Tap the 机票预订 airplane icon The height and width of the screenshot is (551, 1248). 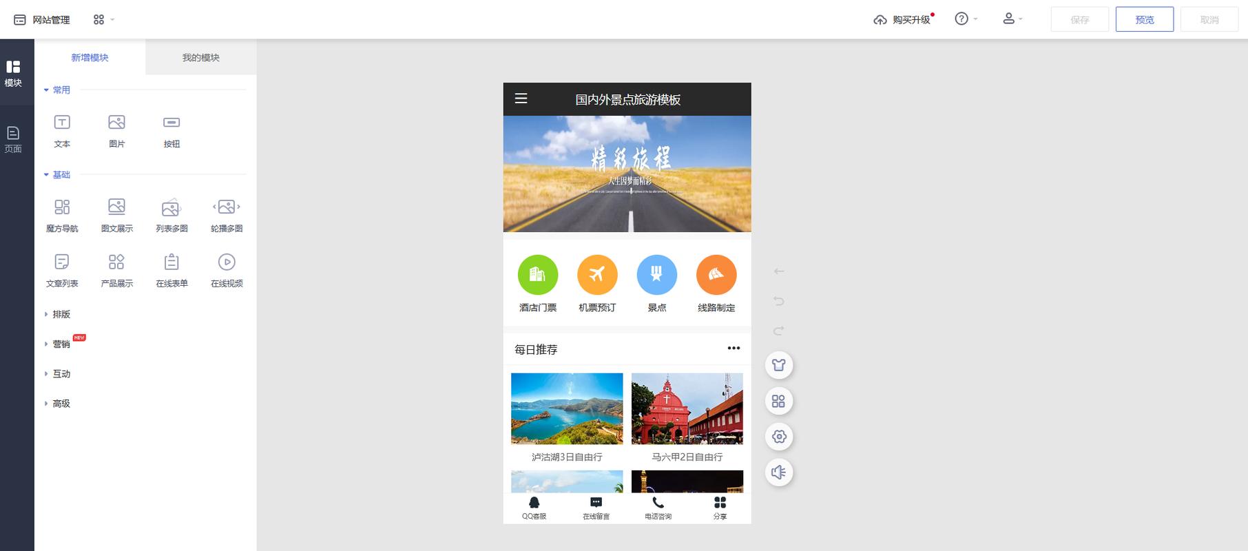tap(597, 275)
